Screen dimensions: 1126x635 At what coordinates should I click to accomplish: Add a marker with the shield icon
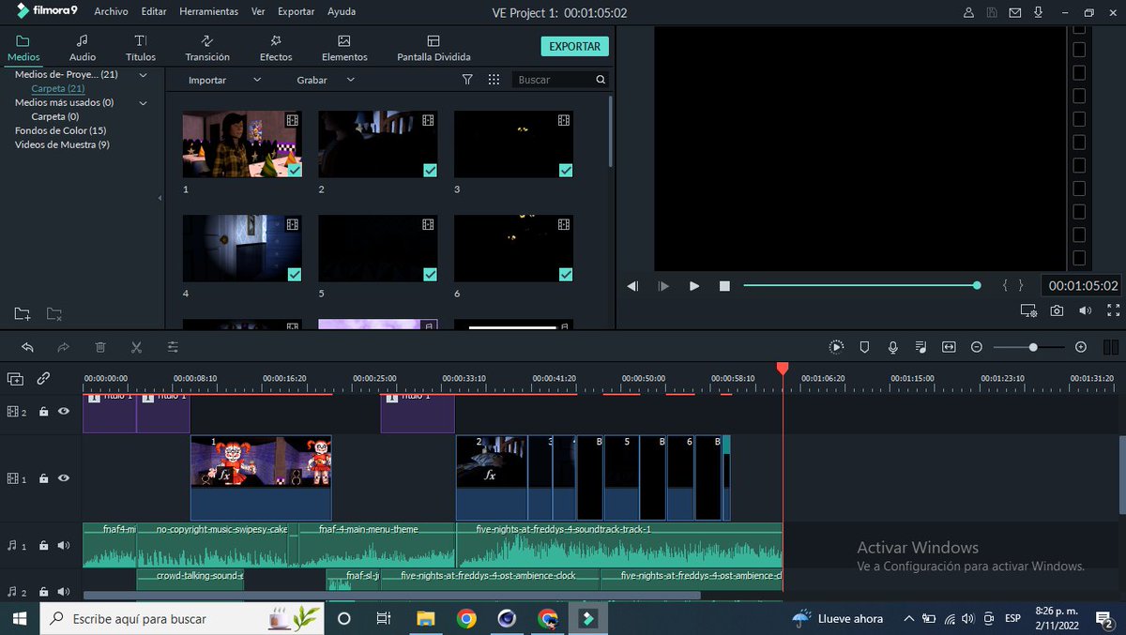864,347
